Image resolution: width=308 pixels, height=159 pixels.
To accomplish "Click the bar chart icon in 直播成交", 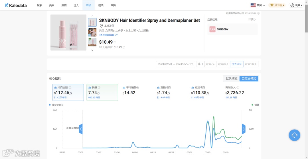I will 158,88.
